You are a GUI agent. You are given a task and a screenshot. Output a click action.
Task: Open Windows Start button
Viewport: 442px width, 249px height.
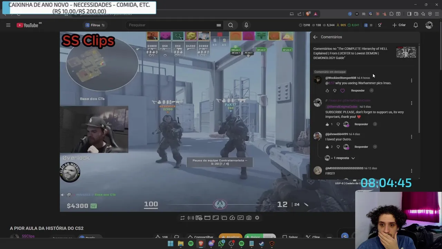[170, 244]
